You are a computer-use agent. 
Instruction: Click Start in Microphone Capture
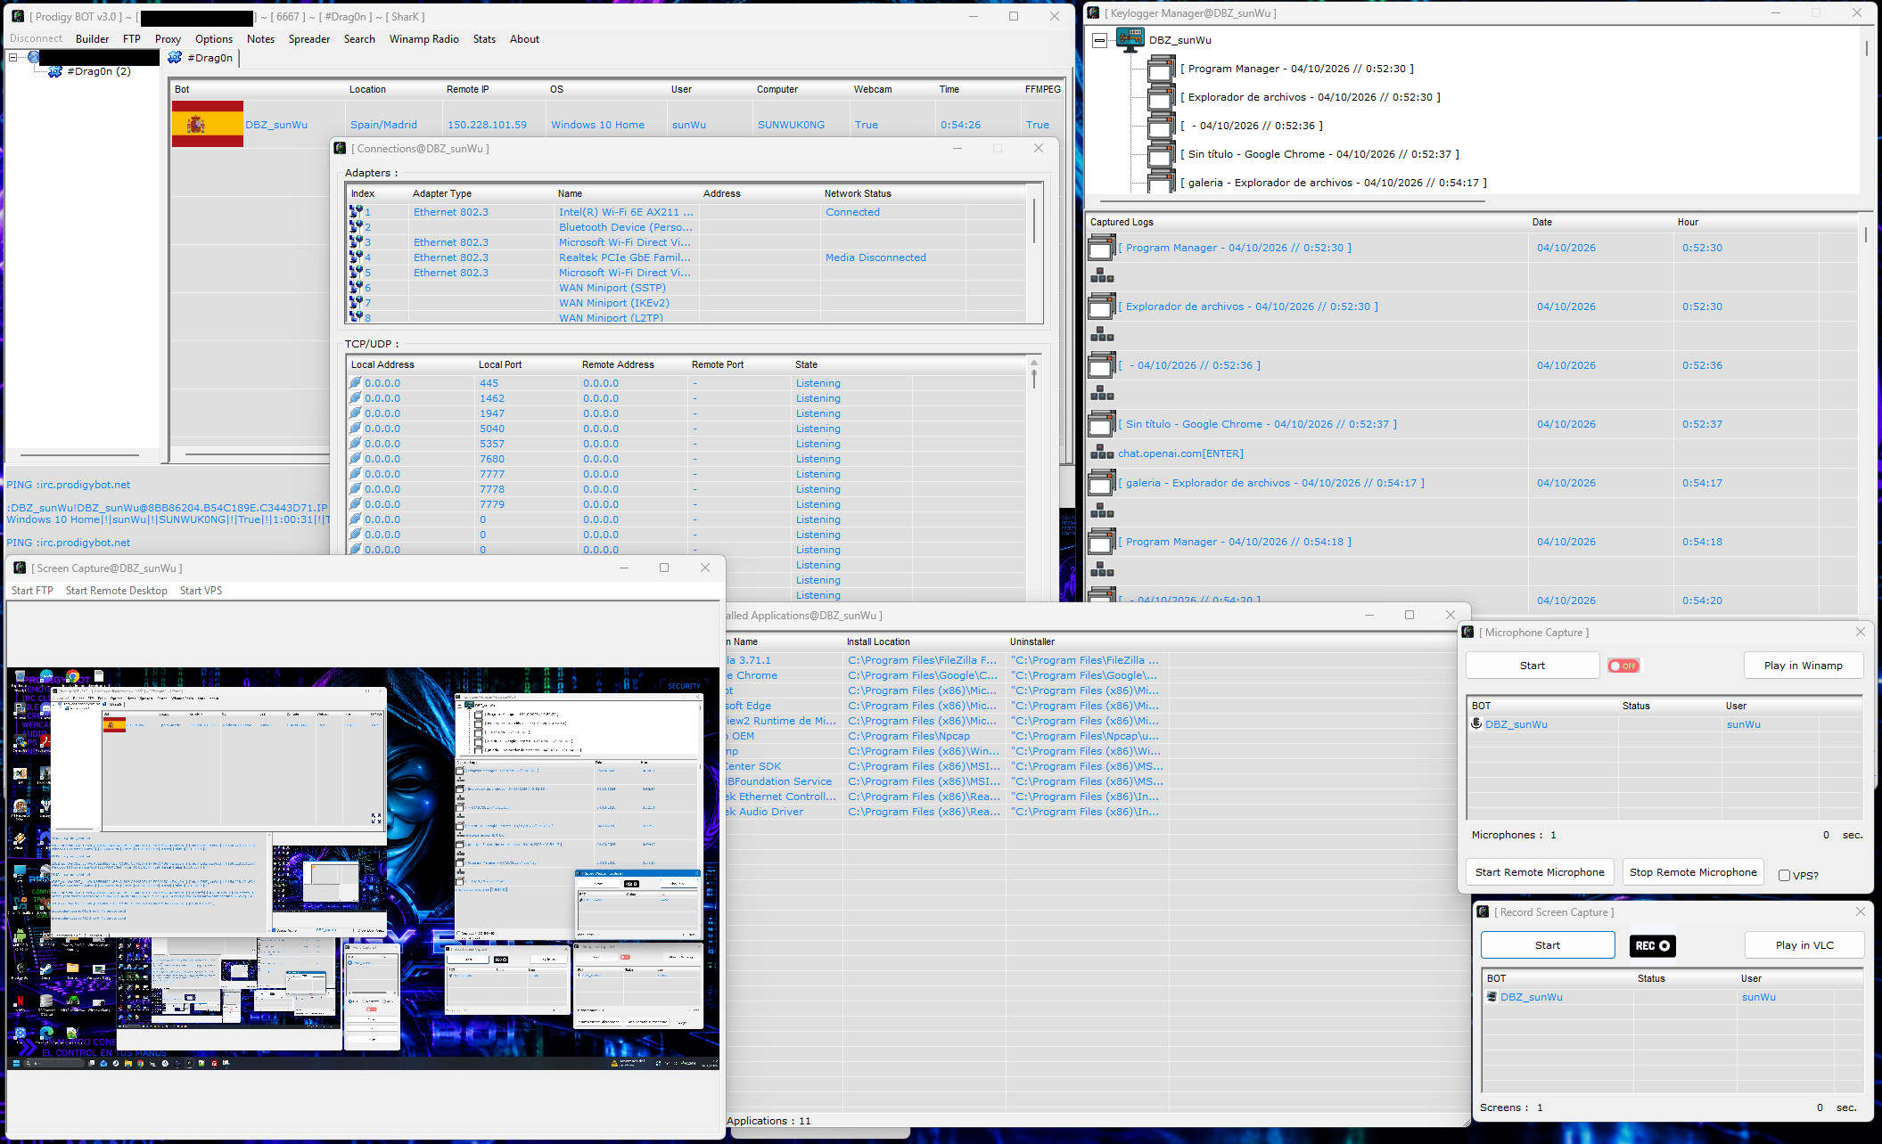(x=1533, y=666)
